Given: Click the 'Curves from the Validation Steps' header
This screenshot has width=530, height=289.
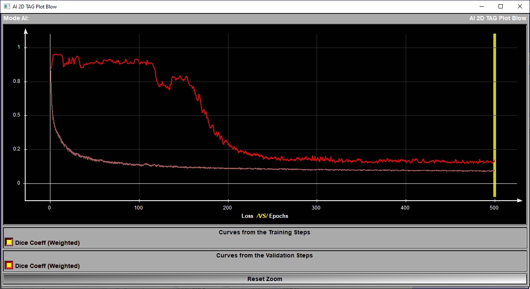Looking at the screenshot, I should (265, 255).
